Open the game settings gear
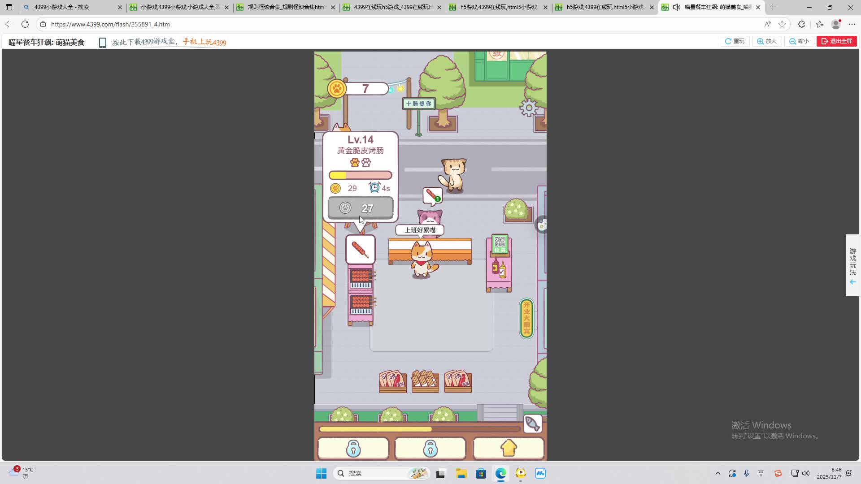861x484 pixels. (x=529, y=108)
